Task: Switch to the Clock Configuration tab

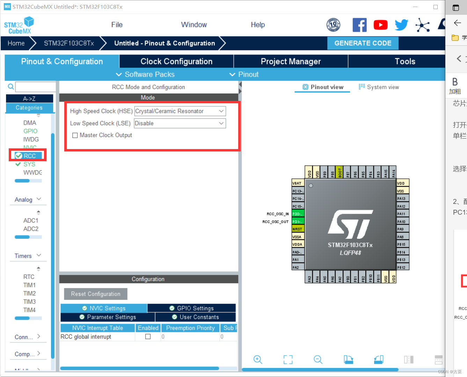Action: (x=176, y=61)
